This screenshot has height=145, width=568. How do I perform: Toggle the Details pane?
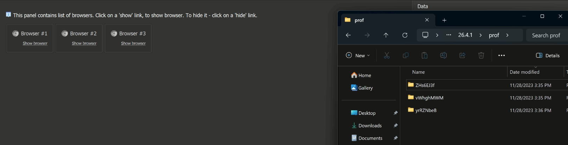548,55
